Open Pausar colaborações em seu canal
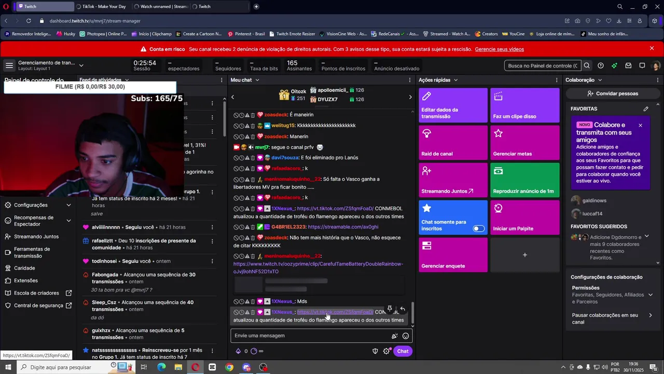The image size is (664, 374). (x=612, y=318)
